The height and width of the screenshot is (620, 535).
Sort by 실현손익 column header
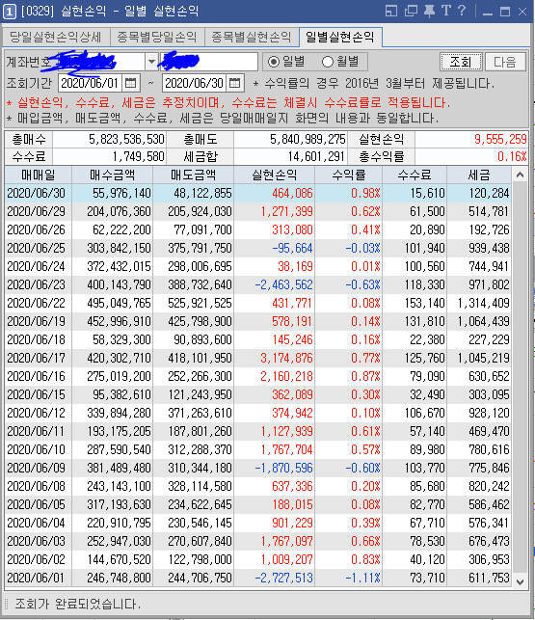(x=275, y=175)
